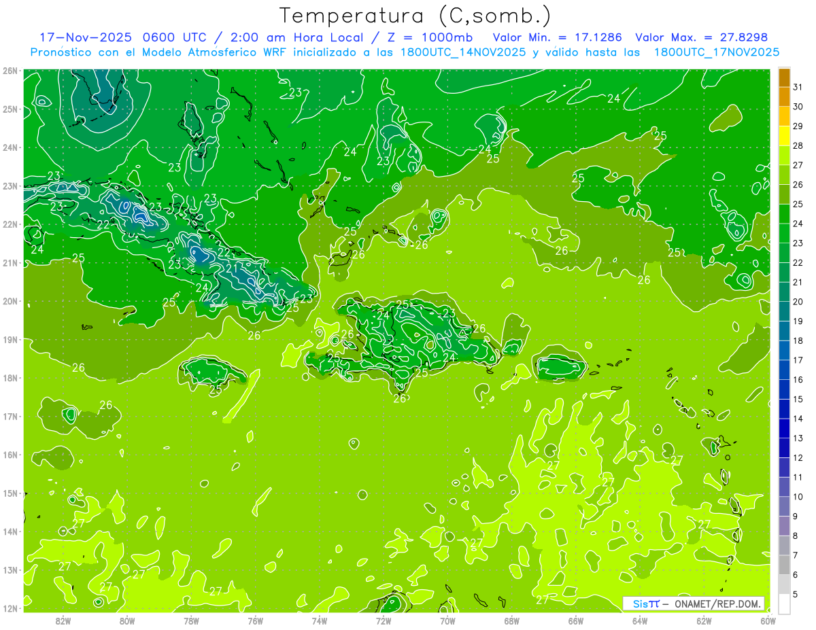This screenshot has height=630, width=816.
Task: Click the 74W longitude axis label
Action: 319,620
